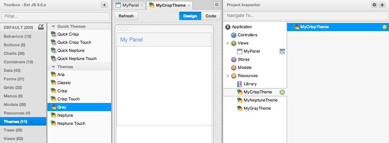Toggle the green check on MyCrispTheme tree item

282,92
